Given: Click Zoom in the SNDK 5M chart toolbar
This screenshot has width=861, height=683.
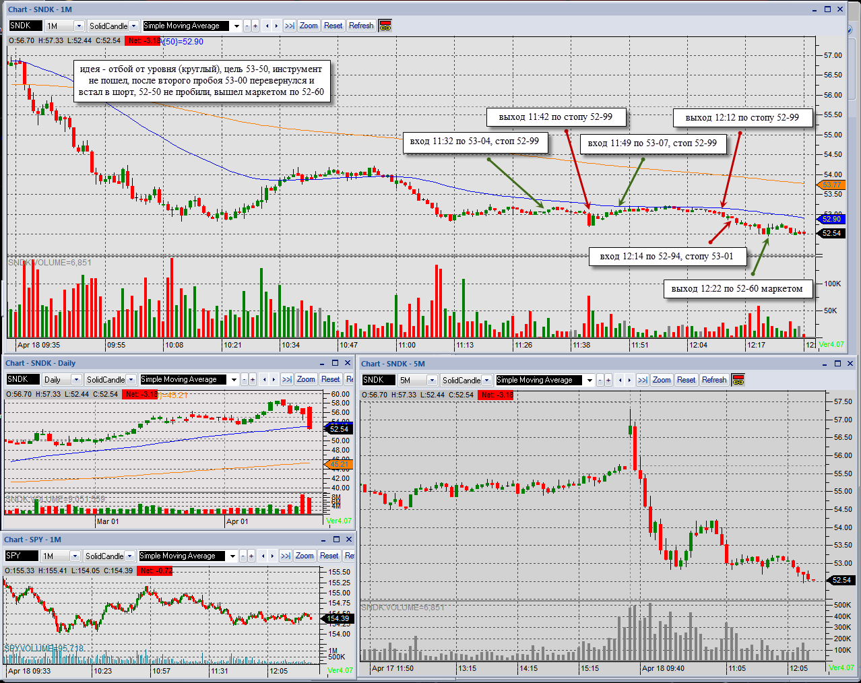Looking at the screenshot, I should click(662, 380).
